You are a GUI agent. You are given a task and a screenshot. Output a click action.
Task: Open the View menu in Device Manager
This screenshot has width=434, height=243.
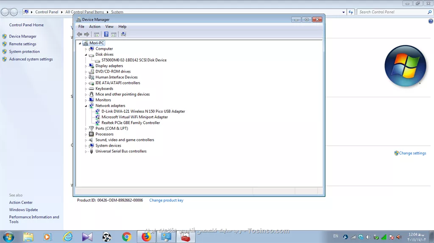coord(109,27)
